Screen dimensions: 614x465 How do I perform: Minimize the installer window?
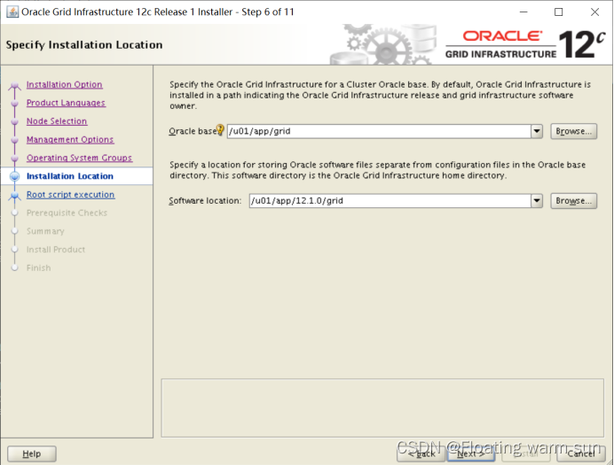523,12
